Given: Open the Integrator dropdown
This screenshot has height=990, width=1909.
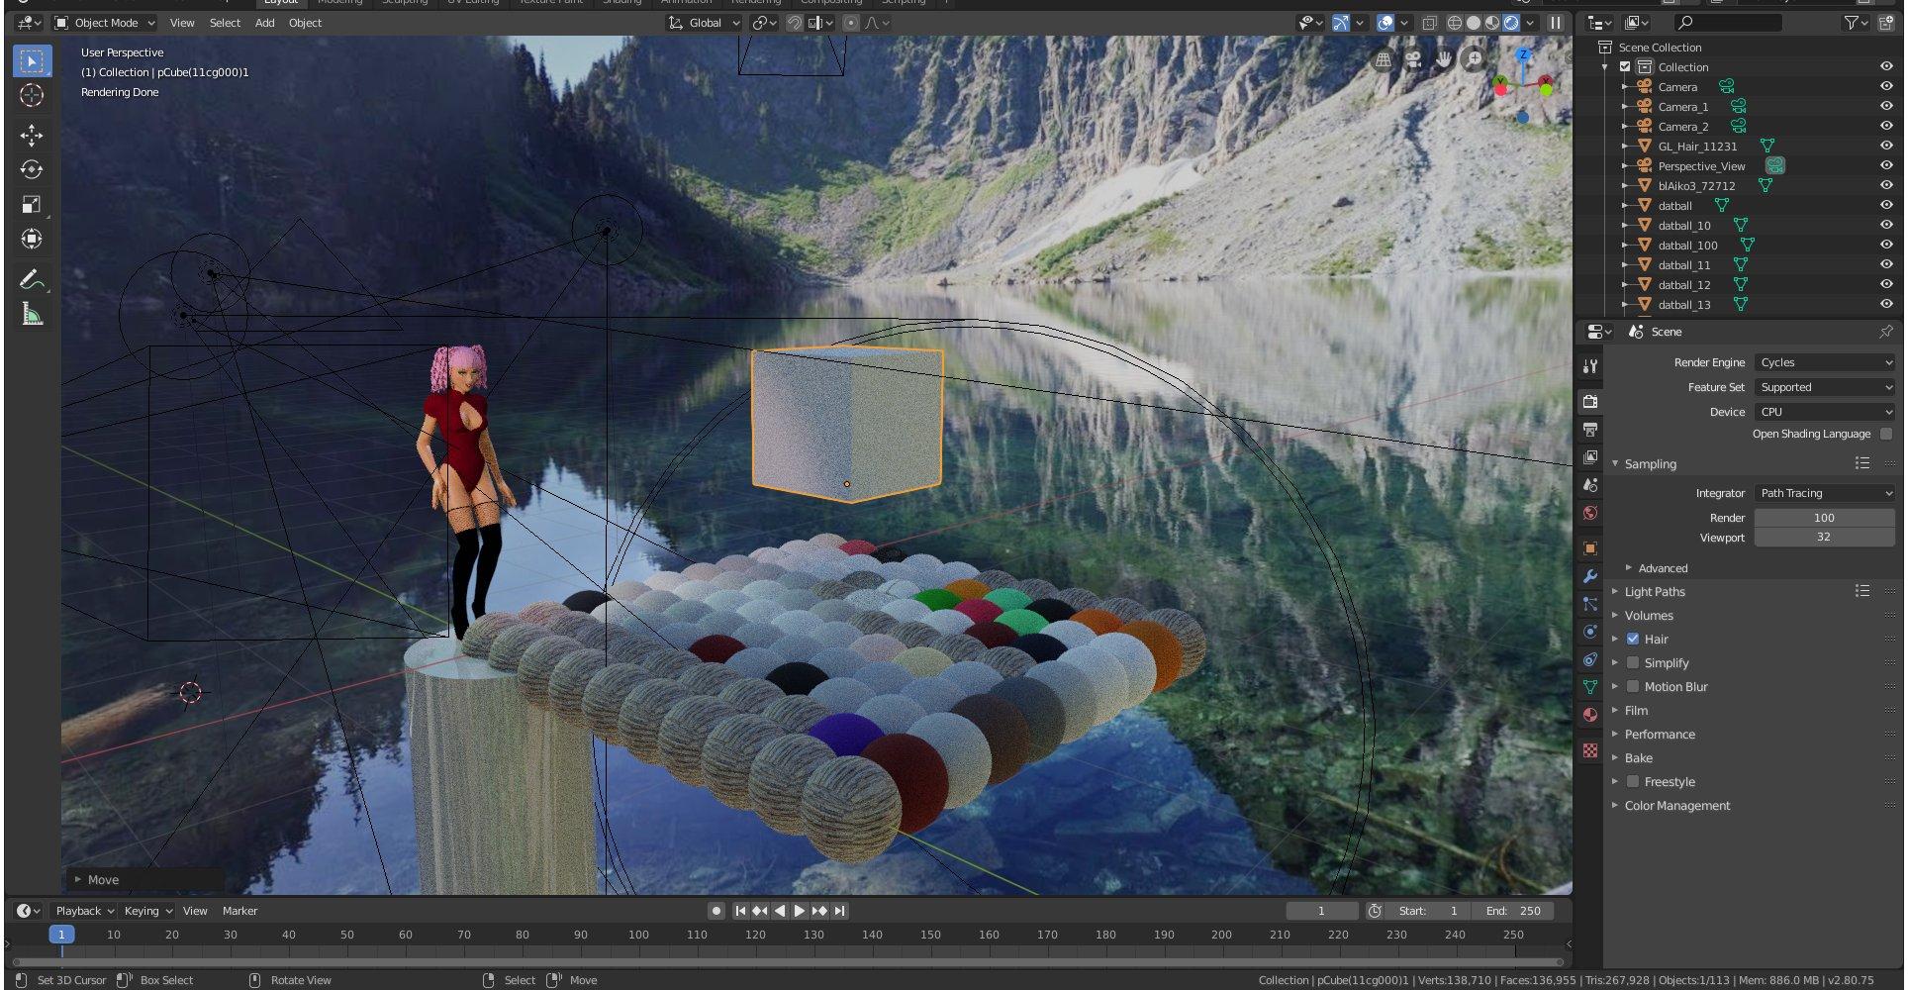Looking at the screenshot, I should [x=1825, y=493].
